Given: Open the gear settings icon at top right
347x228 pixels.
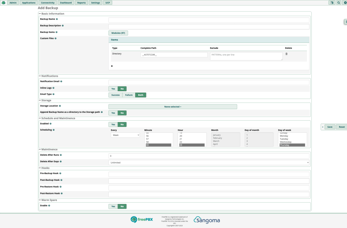Looking at the screenshot, I should 345,3.
